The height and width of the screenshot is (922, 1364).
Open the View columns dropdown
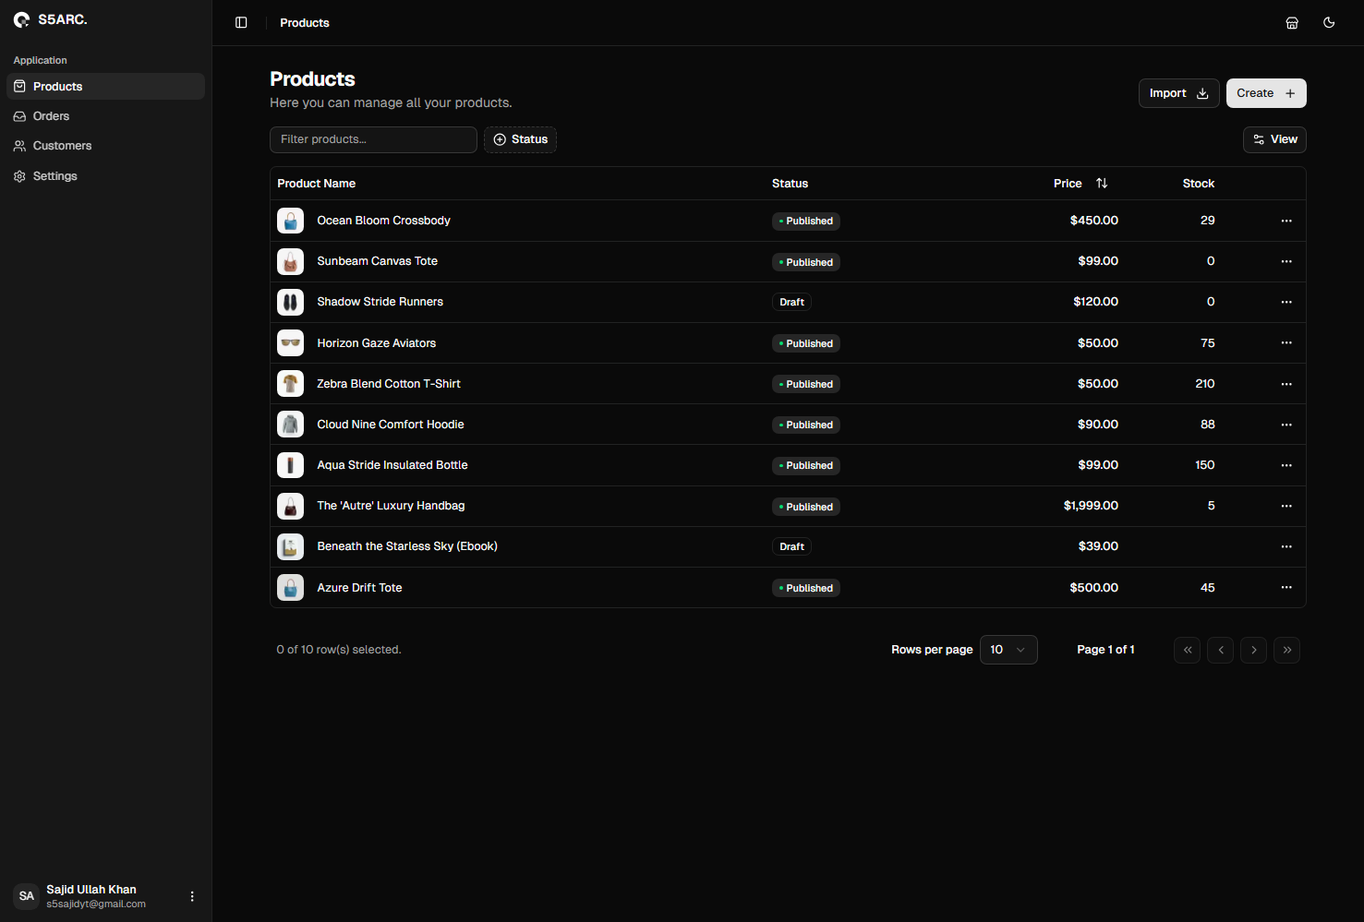click(x=1274, y=139)
